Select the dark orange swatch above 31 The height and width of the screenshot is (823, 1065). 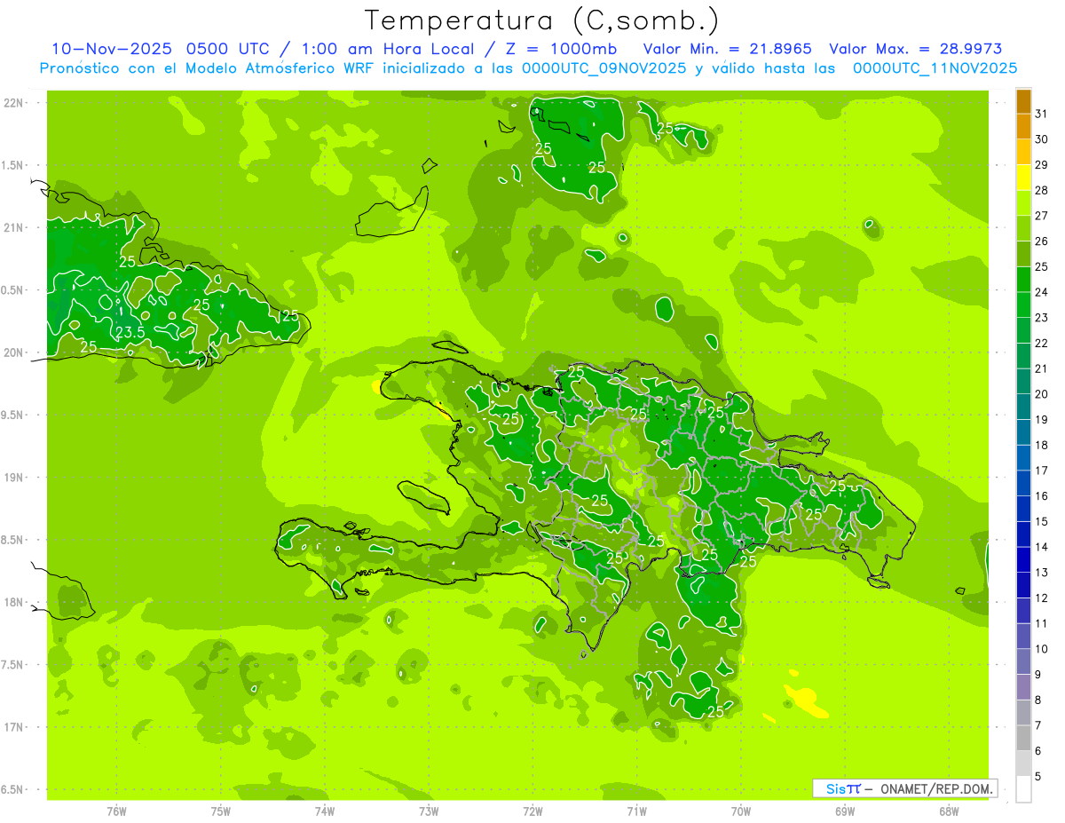pos(1023,101)
